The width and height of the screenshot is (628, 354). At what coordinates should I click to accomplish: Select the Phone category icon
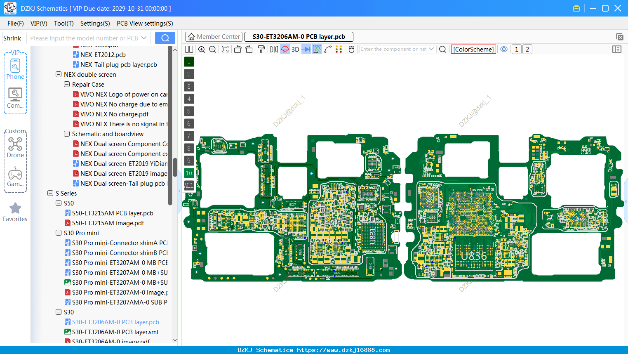click(x=15, y=68)
